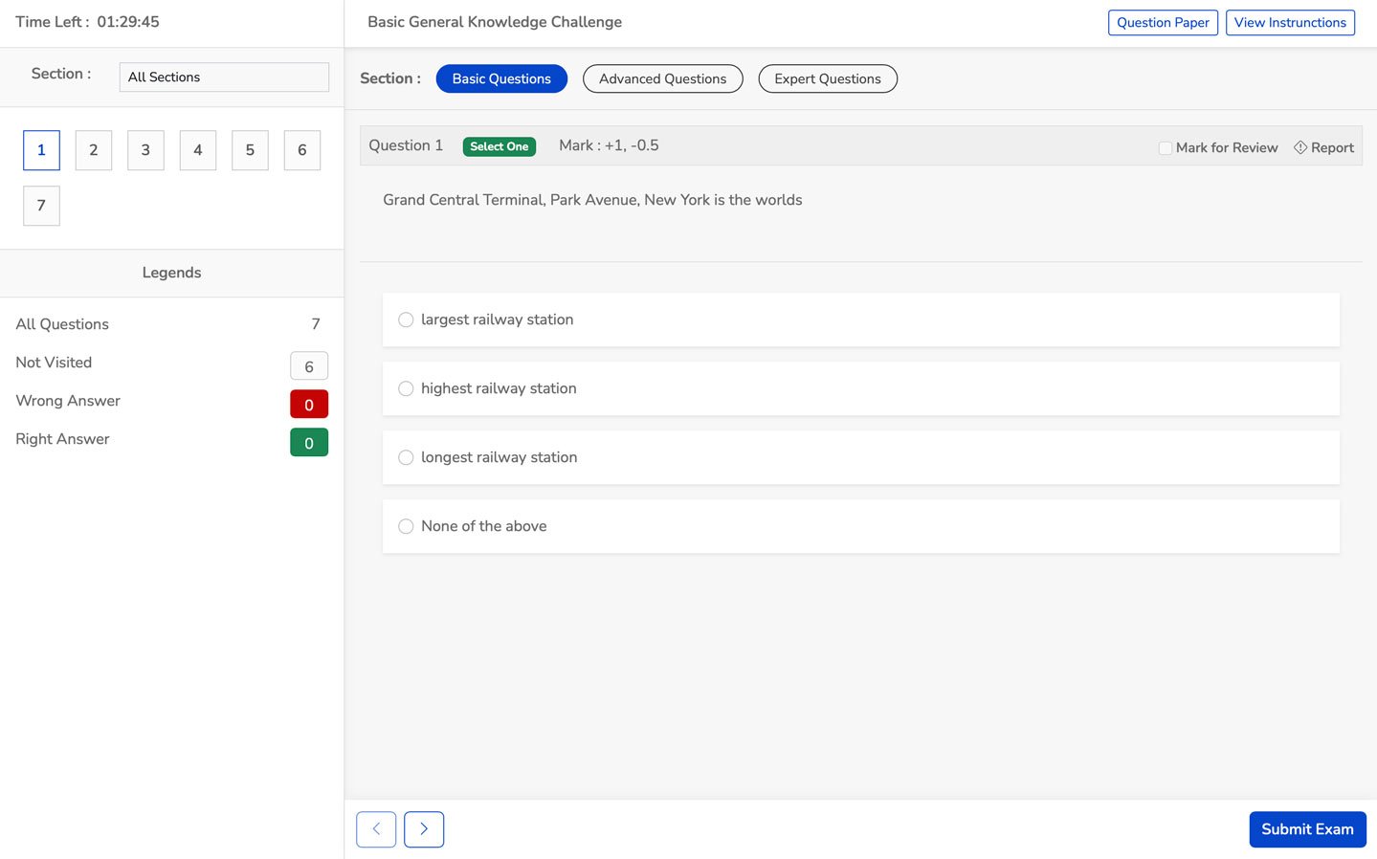Click the Question Paper button
The width and height of the screenshot is (1377, 859).
1163,23
